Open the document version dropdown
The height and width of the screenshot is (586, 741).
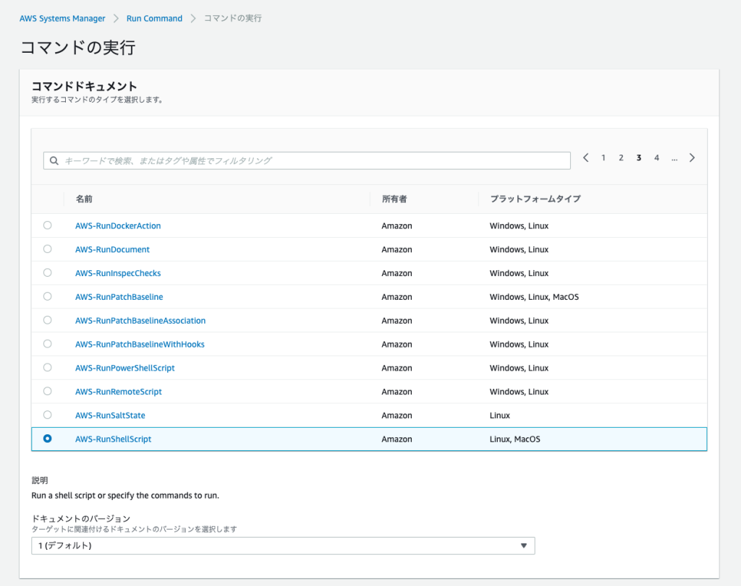click(x=283, y=546)
